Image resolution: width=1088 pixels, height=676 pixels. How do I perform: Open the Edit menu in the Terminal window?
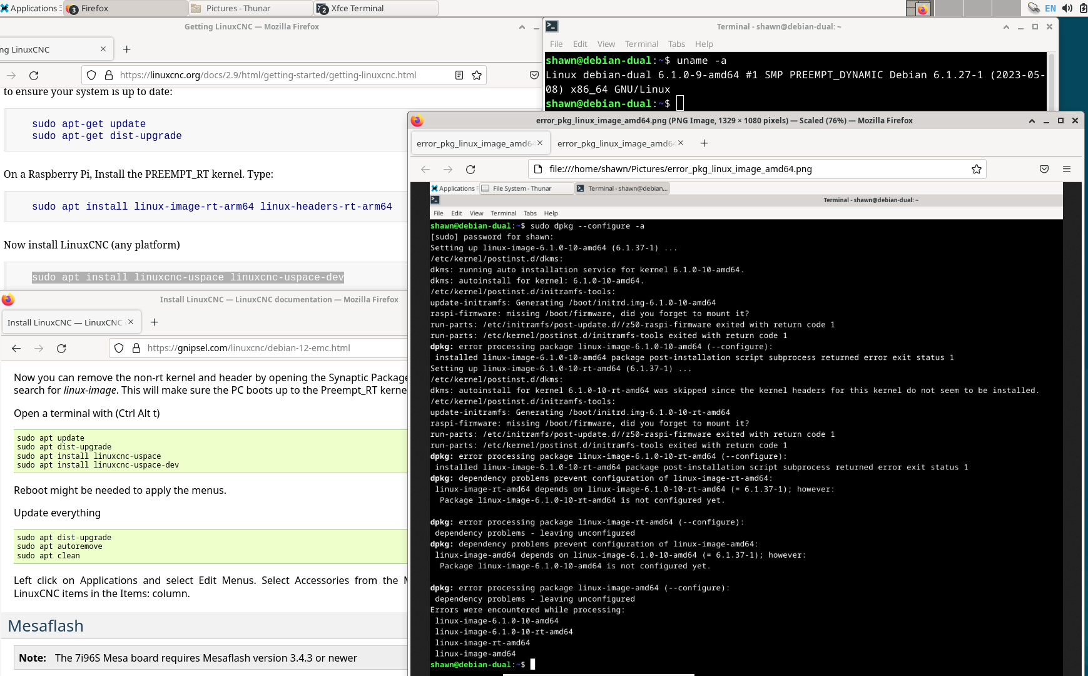(580, 44)
